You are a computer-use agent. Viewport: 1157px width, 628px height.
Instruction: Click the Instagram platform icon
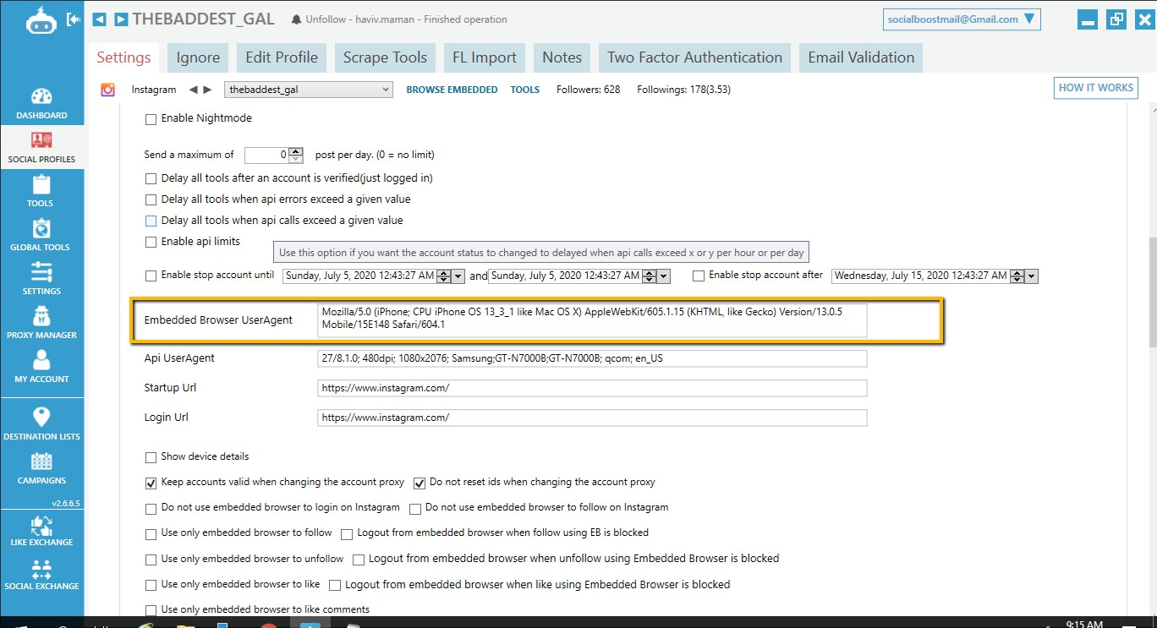pos(107,90)
